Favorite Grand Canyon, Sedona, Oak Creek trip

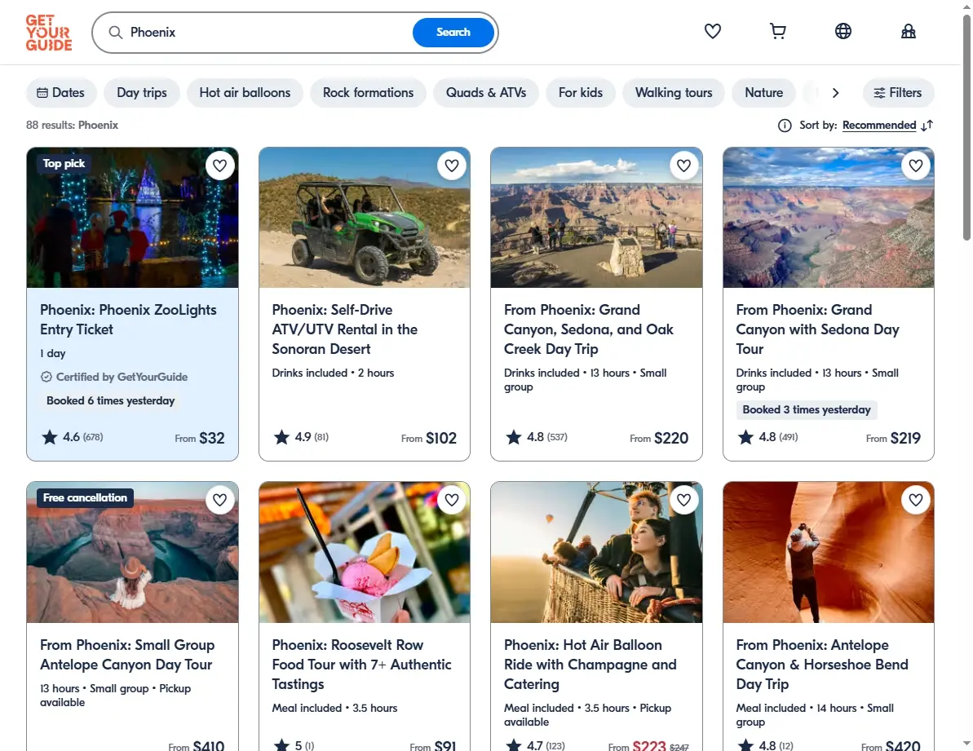(x=683, y=166)
